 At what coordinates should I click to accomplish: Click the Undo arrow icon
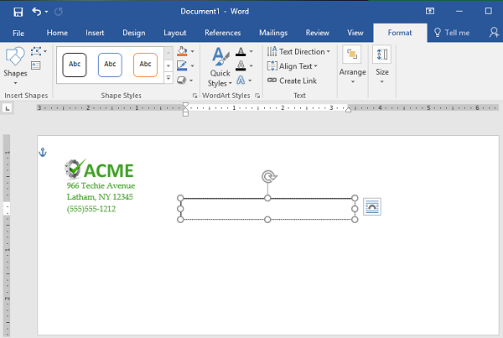click(x=38, y=12)
